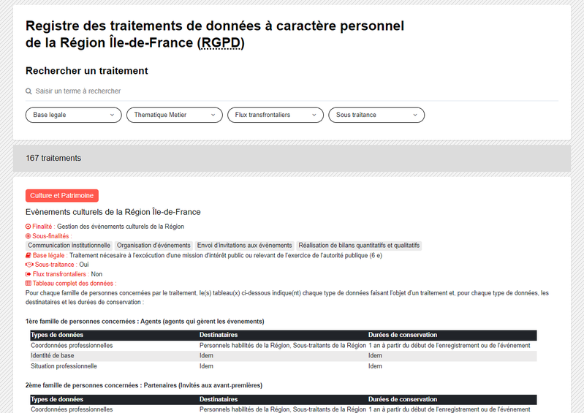Click the '2ème famille de personnes concernées' heading
Image resolution: width=584 pixels, height=413 pixels.
[144, 385]
